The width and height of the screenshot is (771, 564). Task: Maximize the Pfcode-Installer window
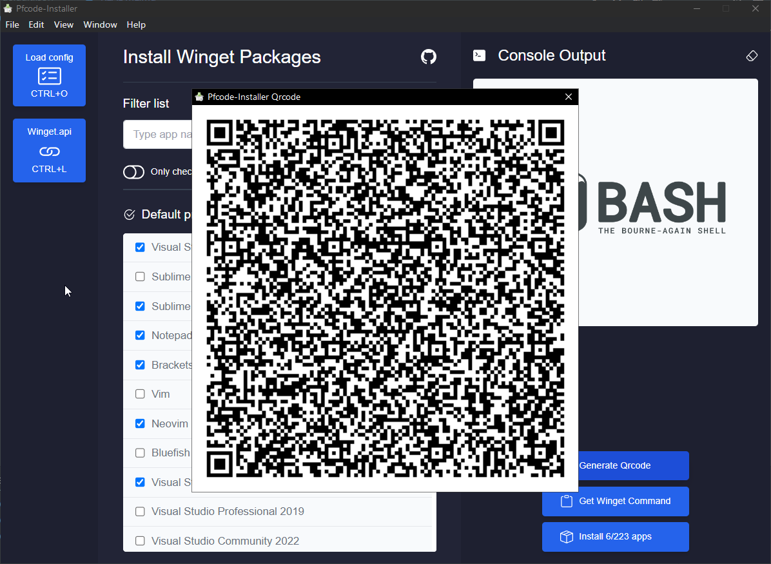(x=726, y=8)
